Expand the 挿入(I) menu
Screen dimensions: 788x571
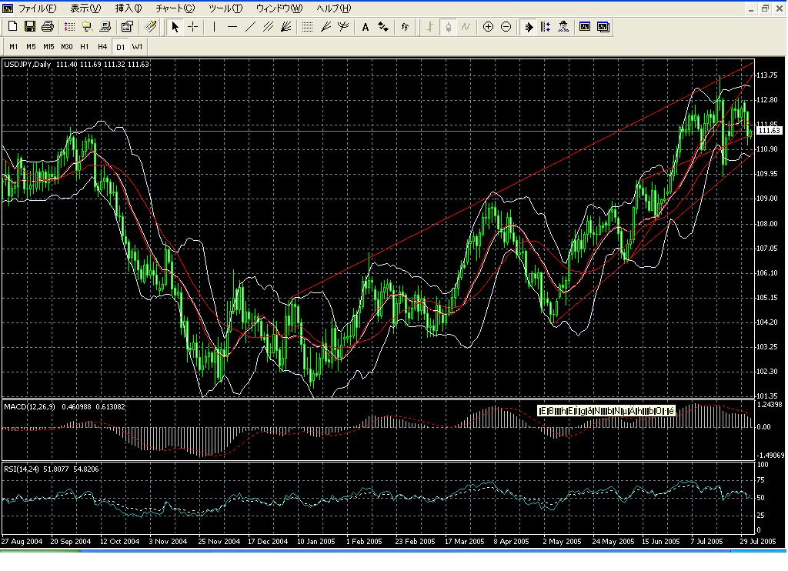pyautogui.click(x=129, y=8)
